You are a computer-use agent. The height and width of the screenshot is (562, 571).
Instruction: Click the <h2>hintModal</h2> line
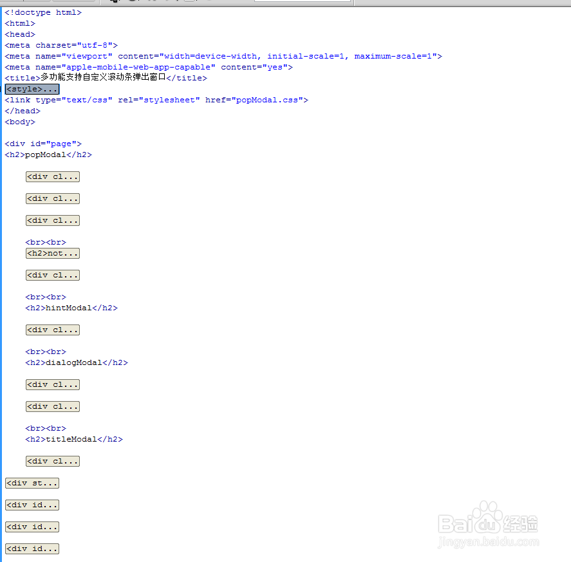71,308
